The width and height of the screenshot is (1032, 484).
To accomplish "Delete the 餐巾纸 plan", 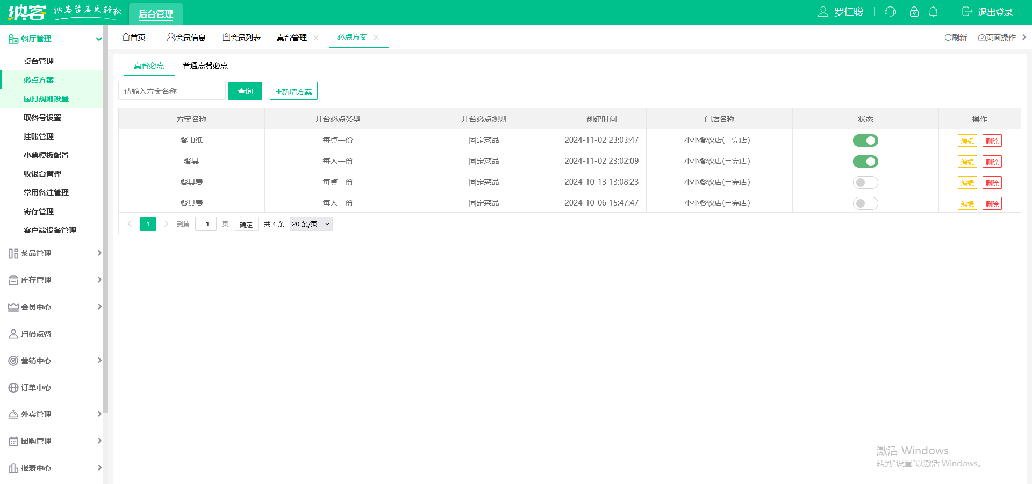I will [992, 141].
